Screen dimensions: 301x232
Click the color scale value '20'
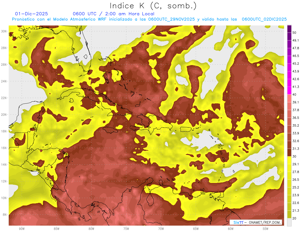tap(294, 218)
